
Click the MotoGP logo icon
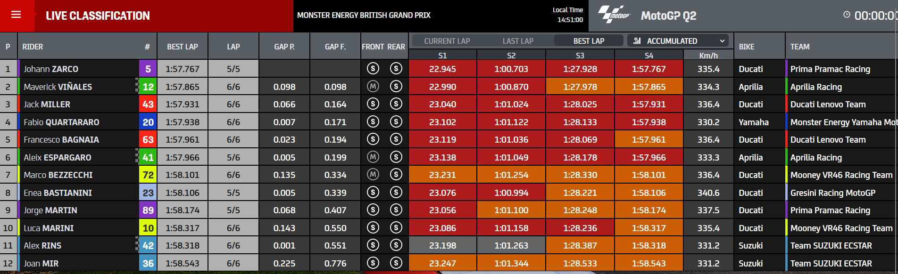[614, 15]
